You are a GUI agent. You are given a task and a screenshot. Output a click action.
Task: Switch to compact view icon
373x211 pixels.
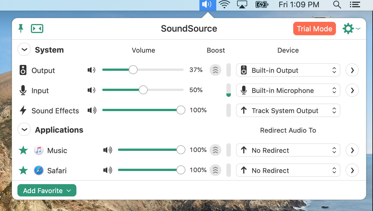coord(37,29)
